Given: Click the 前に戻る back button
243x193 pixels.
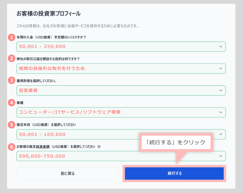Looking at the screenshot, I should click(67, 173).
